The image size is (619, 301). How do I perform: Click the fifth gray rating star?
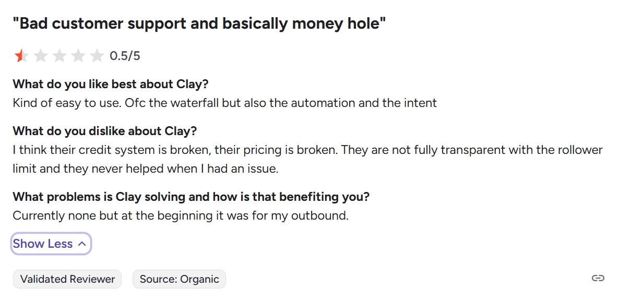pyautogui.click(x=97, y=56)
